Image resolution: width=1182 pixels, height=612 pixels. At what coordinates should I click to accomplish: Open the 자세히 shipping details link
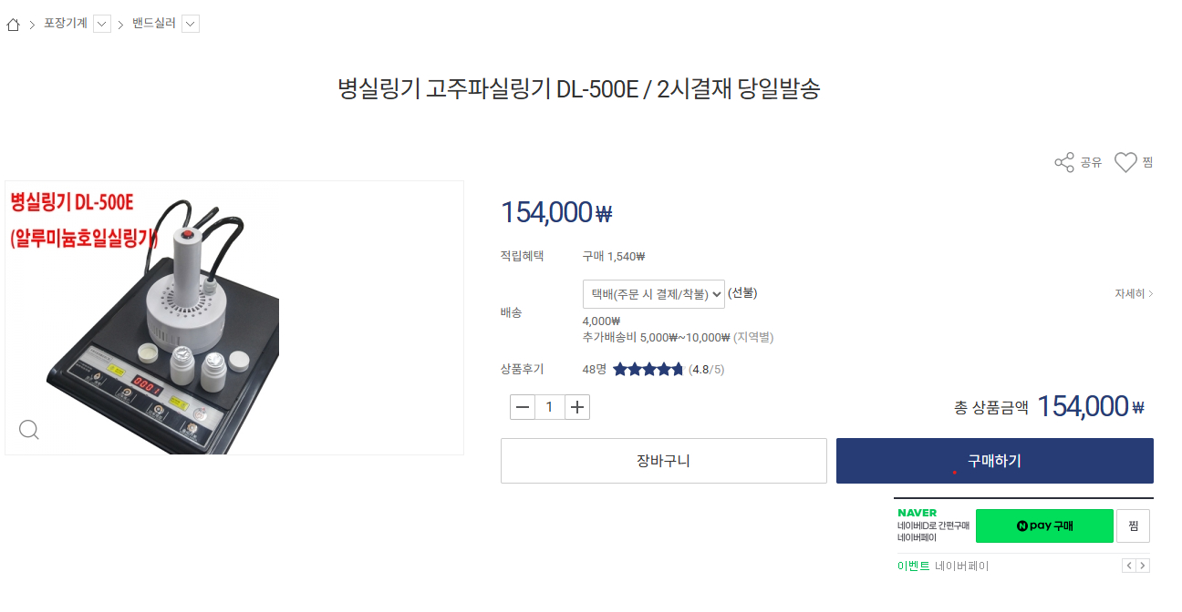pyautogui.click(x=1131, y=293)
